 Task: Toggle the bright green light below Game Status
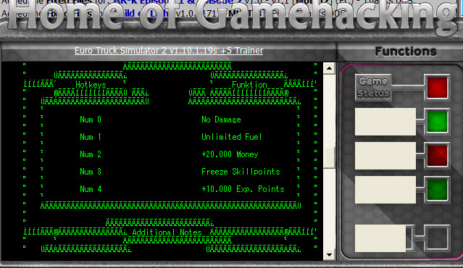pyautogui.click(x=437, y=122)
